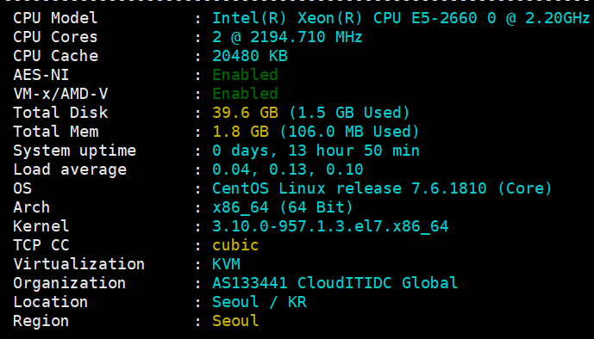Select the '20480 KB' cache value
This screenshot has height=339, width=594.
[x=250, y=56]
